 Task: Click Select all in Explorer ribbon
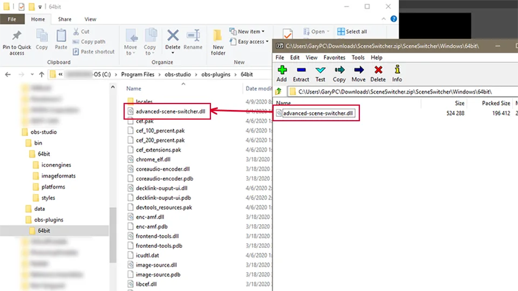[352, 31]
